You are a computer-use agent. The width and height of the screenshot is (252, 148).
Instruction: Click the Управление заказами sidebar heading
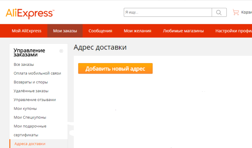[29, 52]
